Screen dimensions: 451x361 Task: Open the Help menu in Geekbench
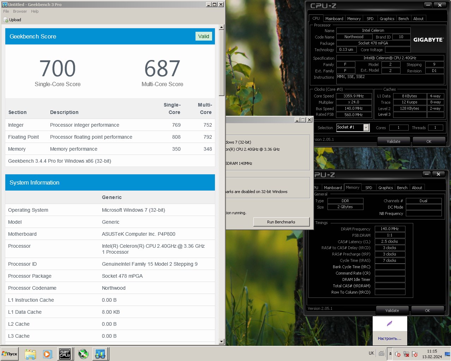click(x=35, y=11)
